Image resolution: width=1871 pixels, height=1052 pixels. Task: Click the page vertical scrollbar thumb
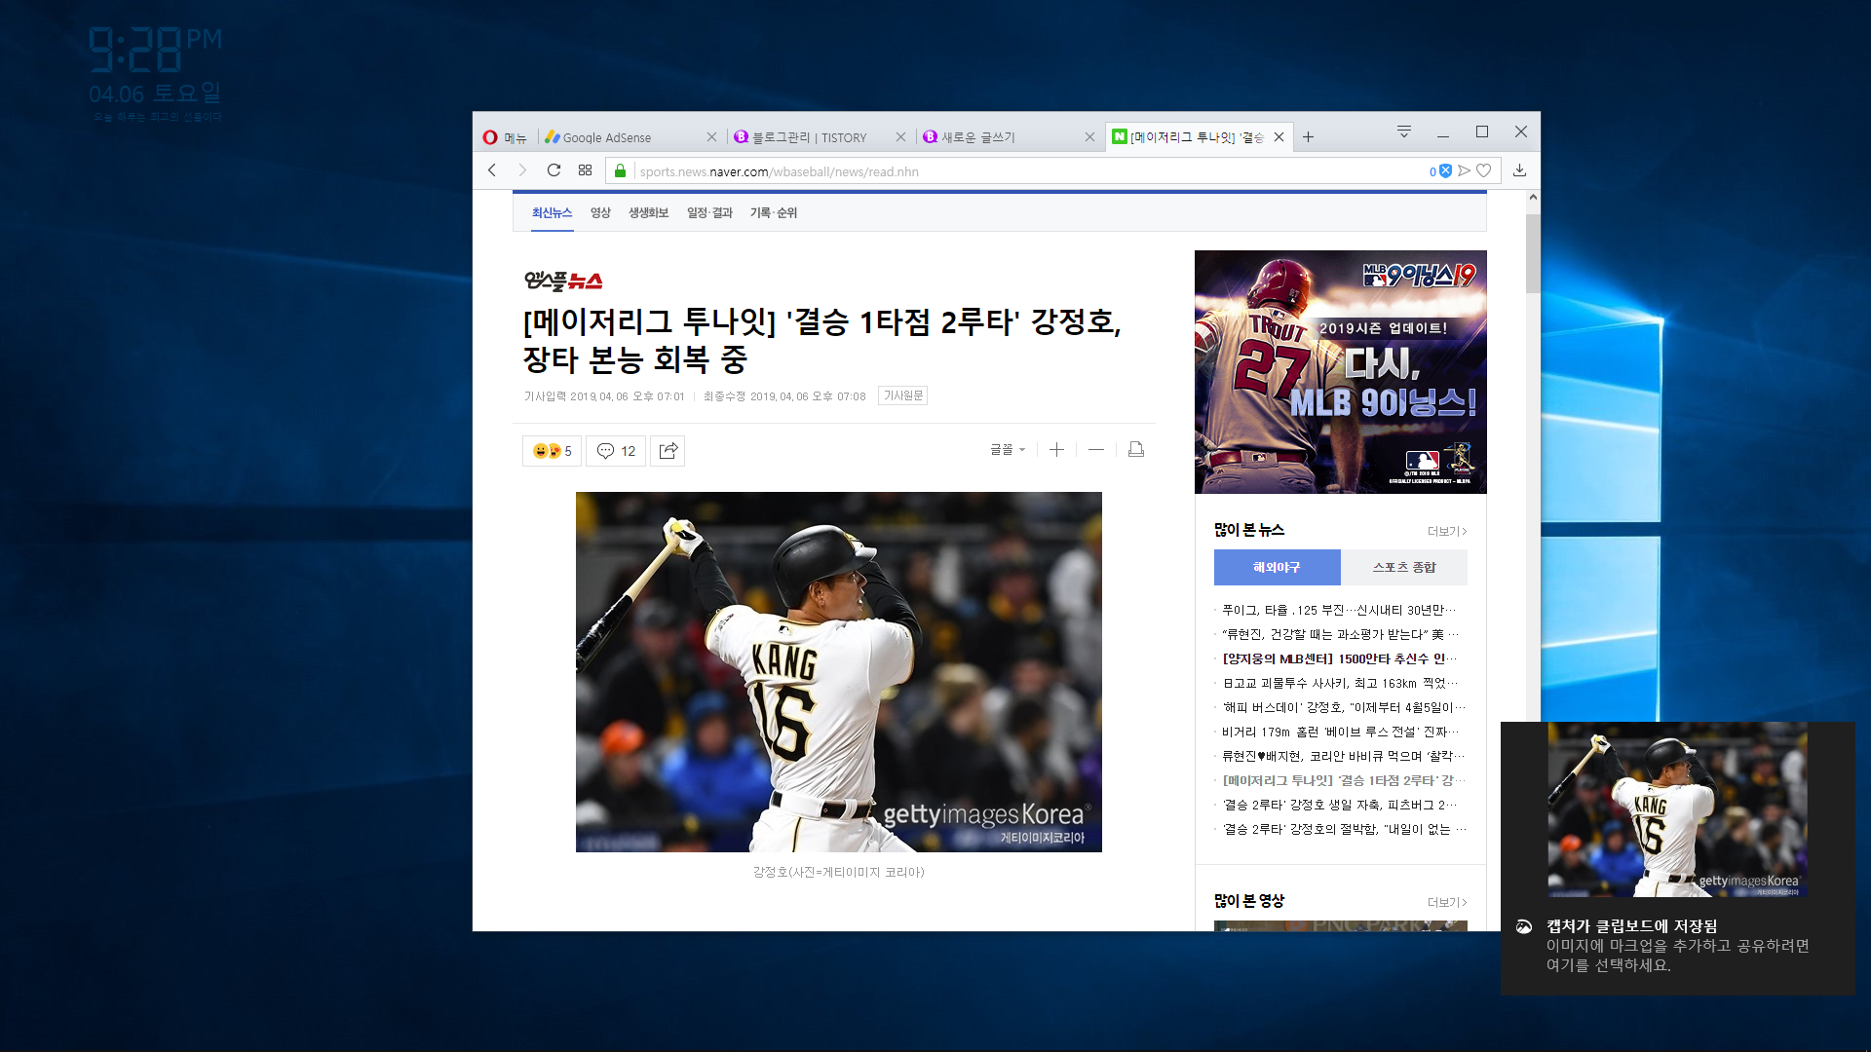click(1533, 253)
